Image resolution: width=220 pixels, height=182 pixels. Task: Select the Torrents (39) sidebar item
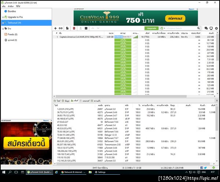pyautogui.click(x=26, y=23)
